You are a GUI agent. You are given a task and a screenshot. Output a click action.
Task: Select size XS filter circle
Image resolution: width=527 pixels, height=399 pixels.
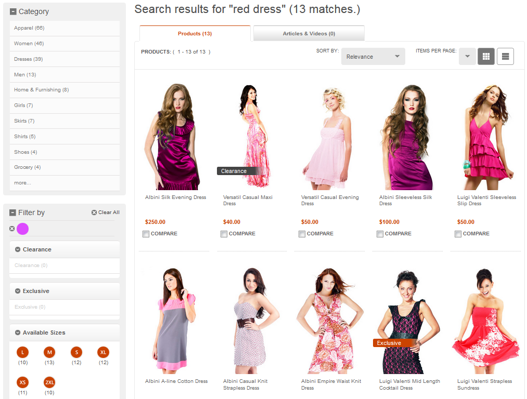click(x=22, y=383)
